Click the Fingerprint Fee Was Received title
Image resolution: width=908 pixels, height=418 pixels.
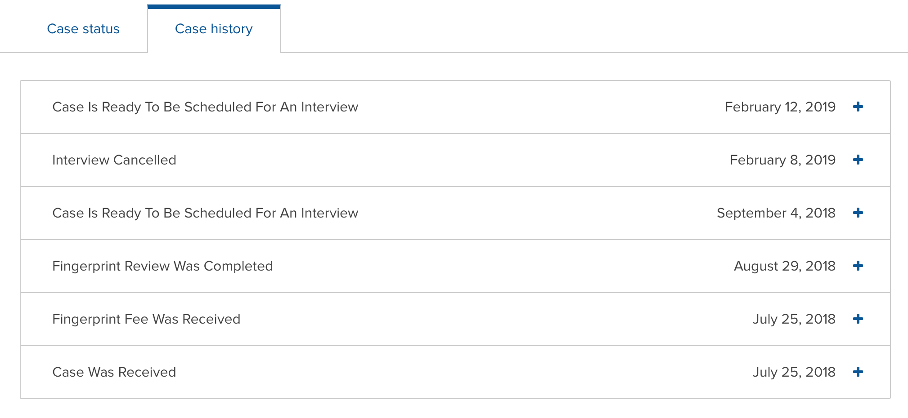(x=146, y=319)
